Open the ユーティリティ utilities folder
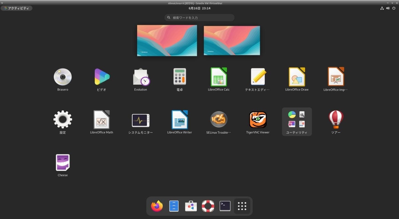Screen dimensions: 399x219 (297, 121)
